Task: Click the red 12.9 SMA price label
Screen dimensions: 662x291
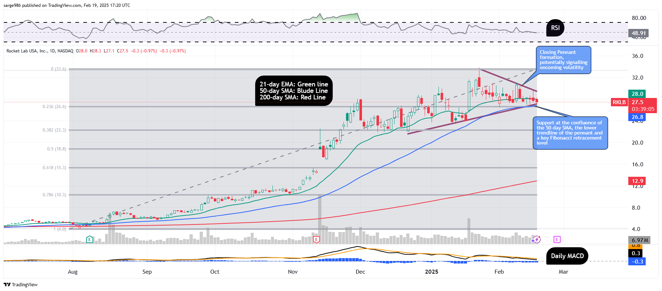Action: 637,181
